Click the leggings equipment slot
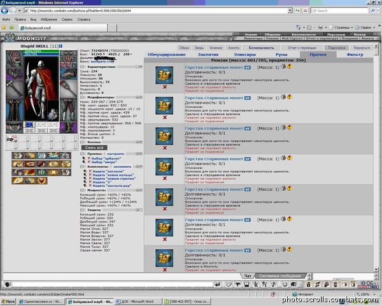Image resolution: width=382 pixels, height=306 pixels. coord(69,110)
